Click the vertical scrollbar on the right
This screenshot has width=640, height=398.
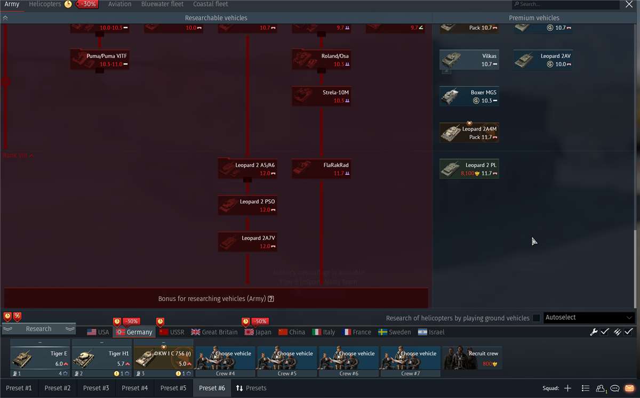click(x=635, y=269)
